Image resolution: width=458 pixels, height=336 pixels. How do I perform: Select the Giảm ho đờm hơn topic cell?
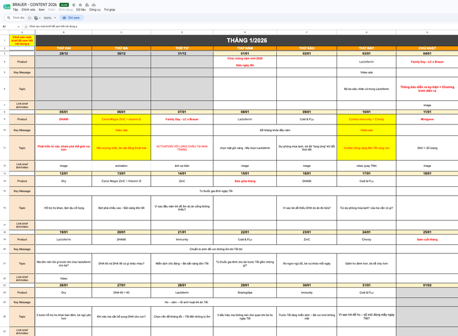pyautogui.click(x=366, y=264)
